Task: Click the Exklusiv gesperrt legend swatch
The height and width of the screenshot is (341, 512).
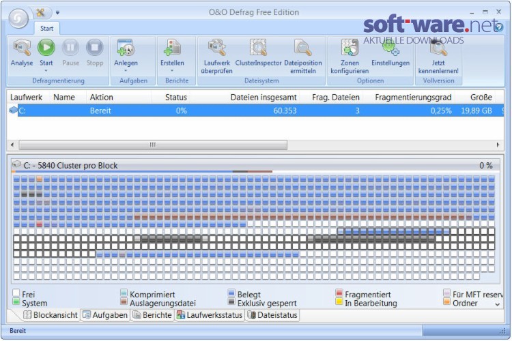Action: tap(231, 301)
